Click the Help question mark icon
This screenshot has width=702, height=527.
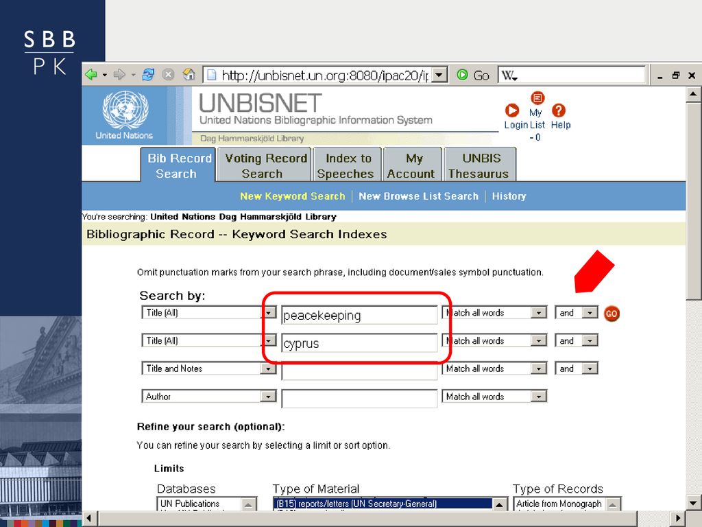pyautogui.click(x=559, y=110)
